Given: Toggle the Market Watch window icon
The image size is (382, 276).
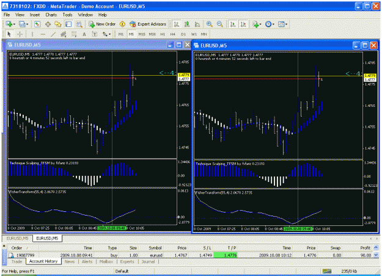Looking at the screenshot, I should pos(37,24).
